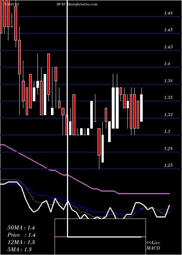Click the 1.43 price axis label
The width and height of the screenshot is (182, 255).
tap(168, 47)
